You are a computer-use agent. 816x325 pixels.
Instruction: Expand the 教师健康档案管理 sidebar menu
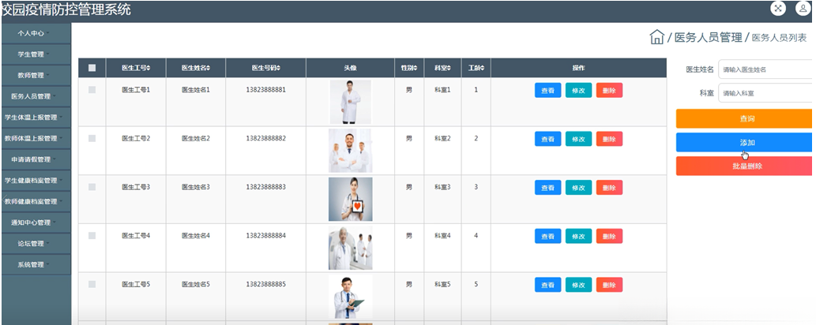click(x=36, y=202)
